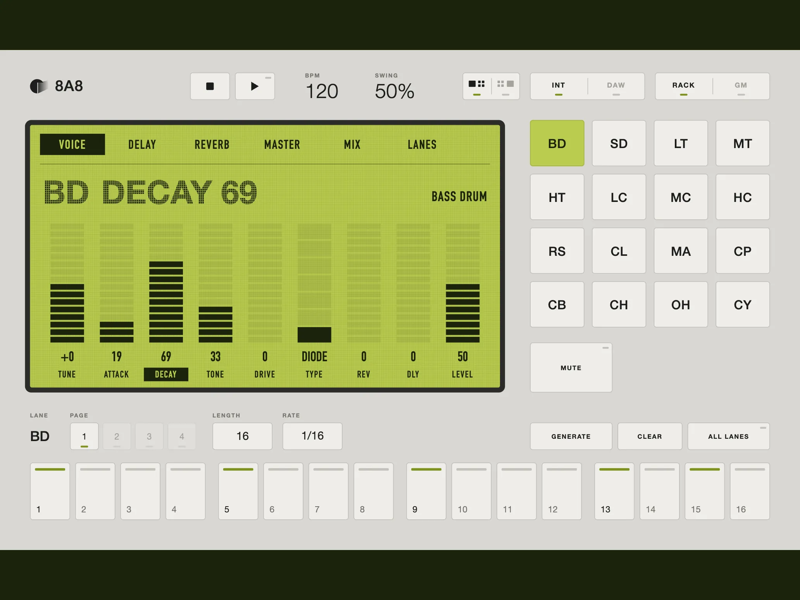The width and height of the screenshot is (800, 600).
Task: Select the CH closed hi-hat pad
Action: [x=619, y=304]
